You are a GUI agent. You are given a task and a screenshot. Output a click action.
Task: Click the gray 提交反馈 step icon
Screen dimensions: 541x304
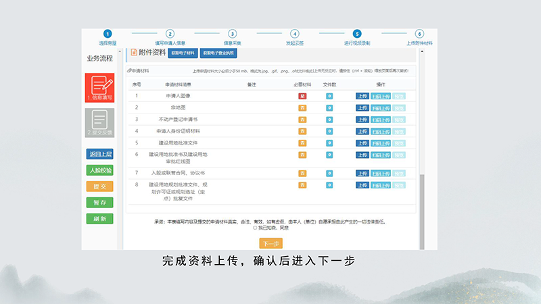click(x=99, y=122)
